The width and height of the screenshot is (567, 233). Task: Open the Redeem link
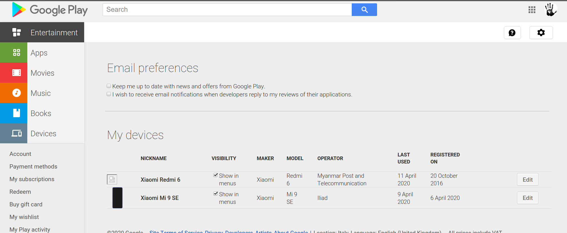[20, 192]
